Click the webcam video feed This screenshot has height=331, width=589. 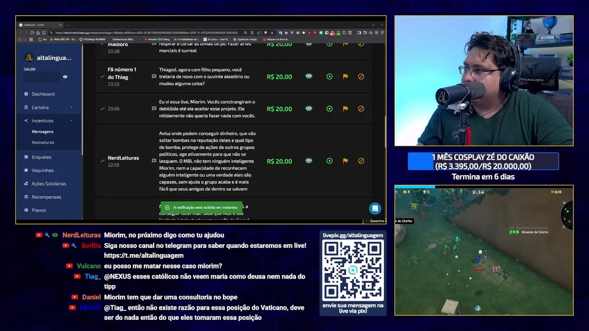tap(484, 81)
